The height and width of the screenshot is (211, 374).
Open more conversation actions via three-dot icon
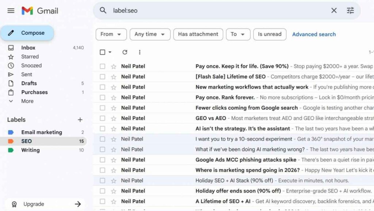140,52
